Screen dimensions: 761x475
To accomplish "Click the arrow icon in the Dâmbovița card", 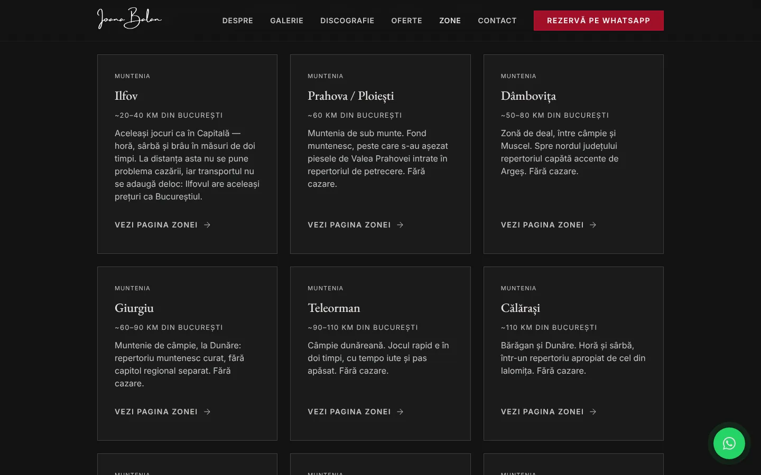I will tap(593, 225).
